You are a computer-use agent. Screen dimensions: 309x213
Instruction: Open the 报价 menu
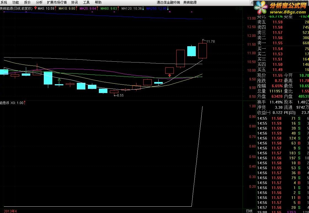[x=27, y=2]
